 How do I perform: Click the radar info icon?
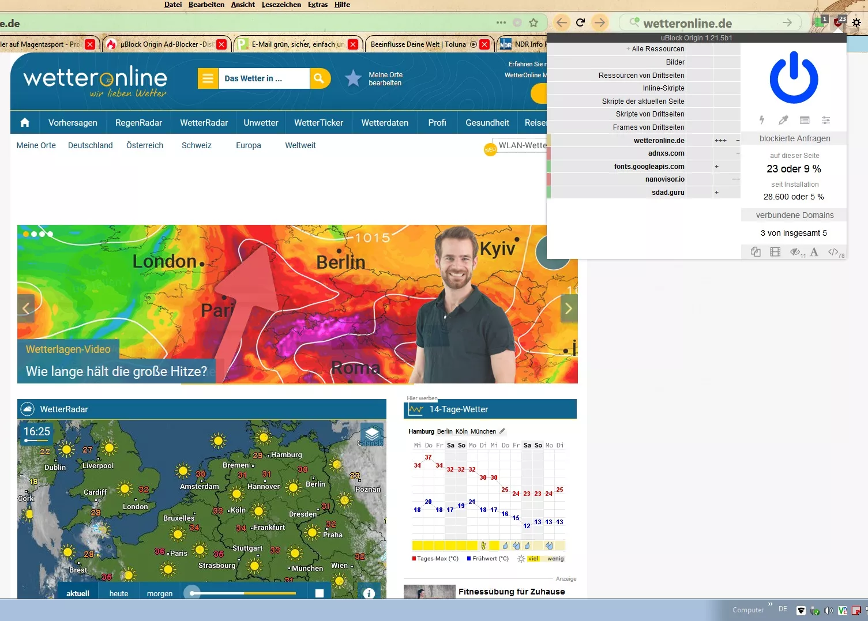coord(369,593)
